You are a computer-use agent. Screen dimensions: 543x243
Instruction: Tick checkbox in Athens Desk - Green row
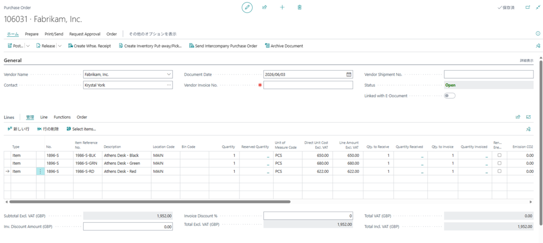pyautogui.click(x=500, y=163)
